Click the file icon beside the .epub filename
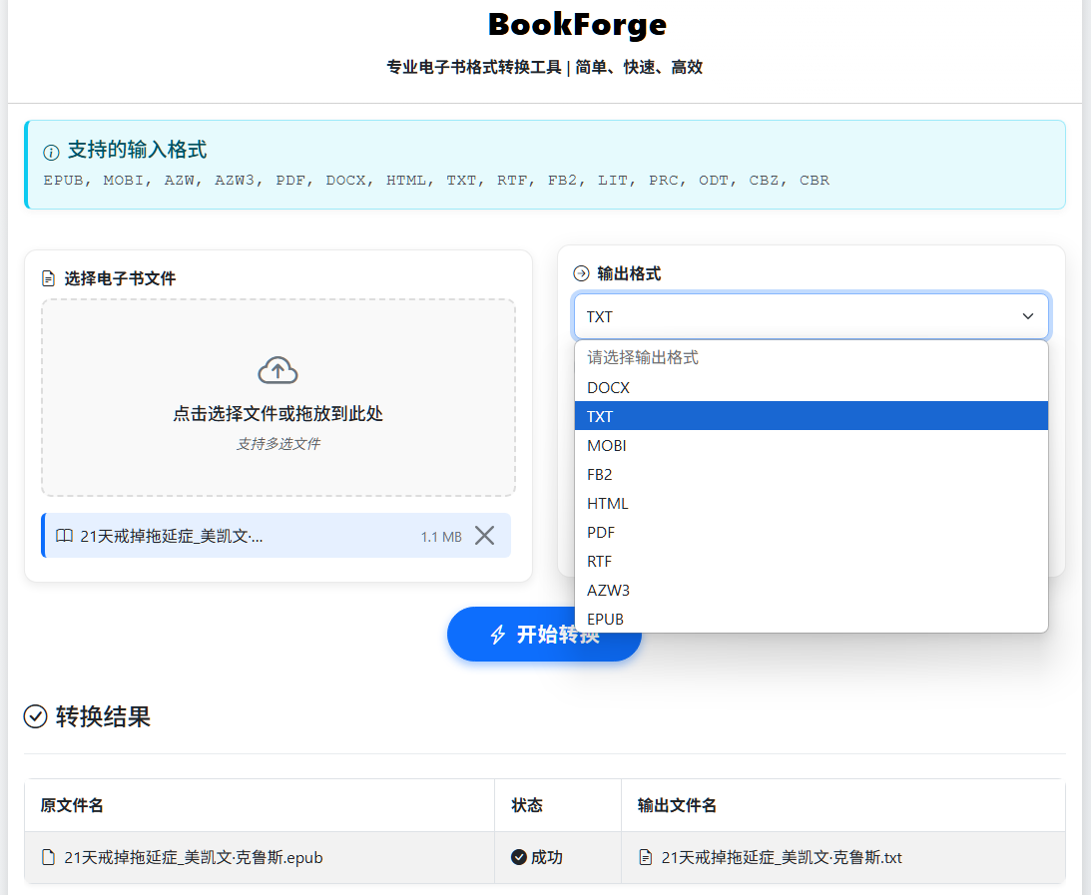 coord(48,857)
